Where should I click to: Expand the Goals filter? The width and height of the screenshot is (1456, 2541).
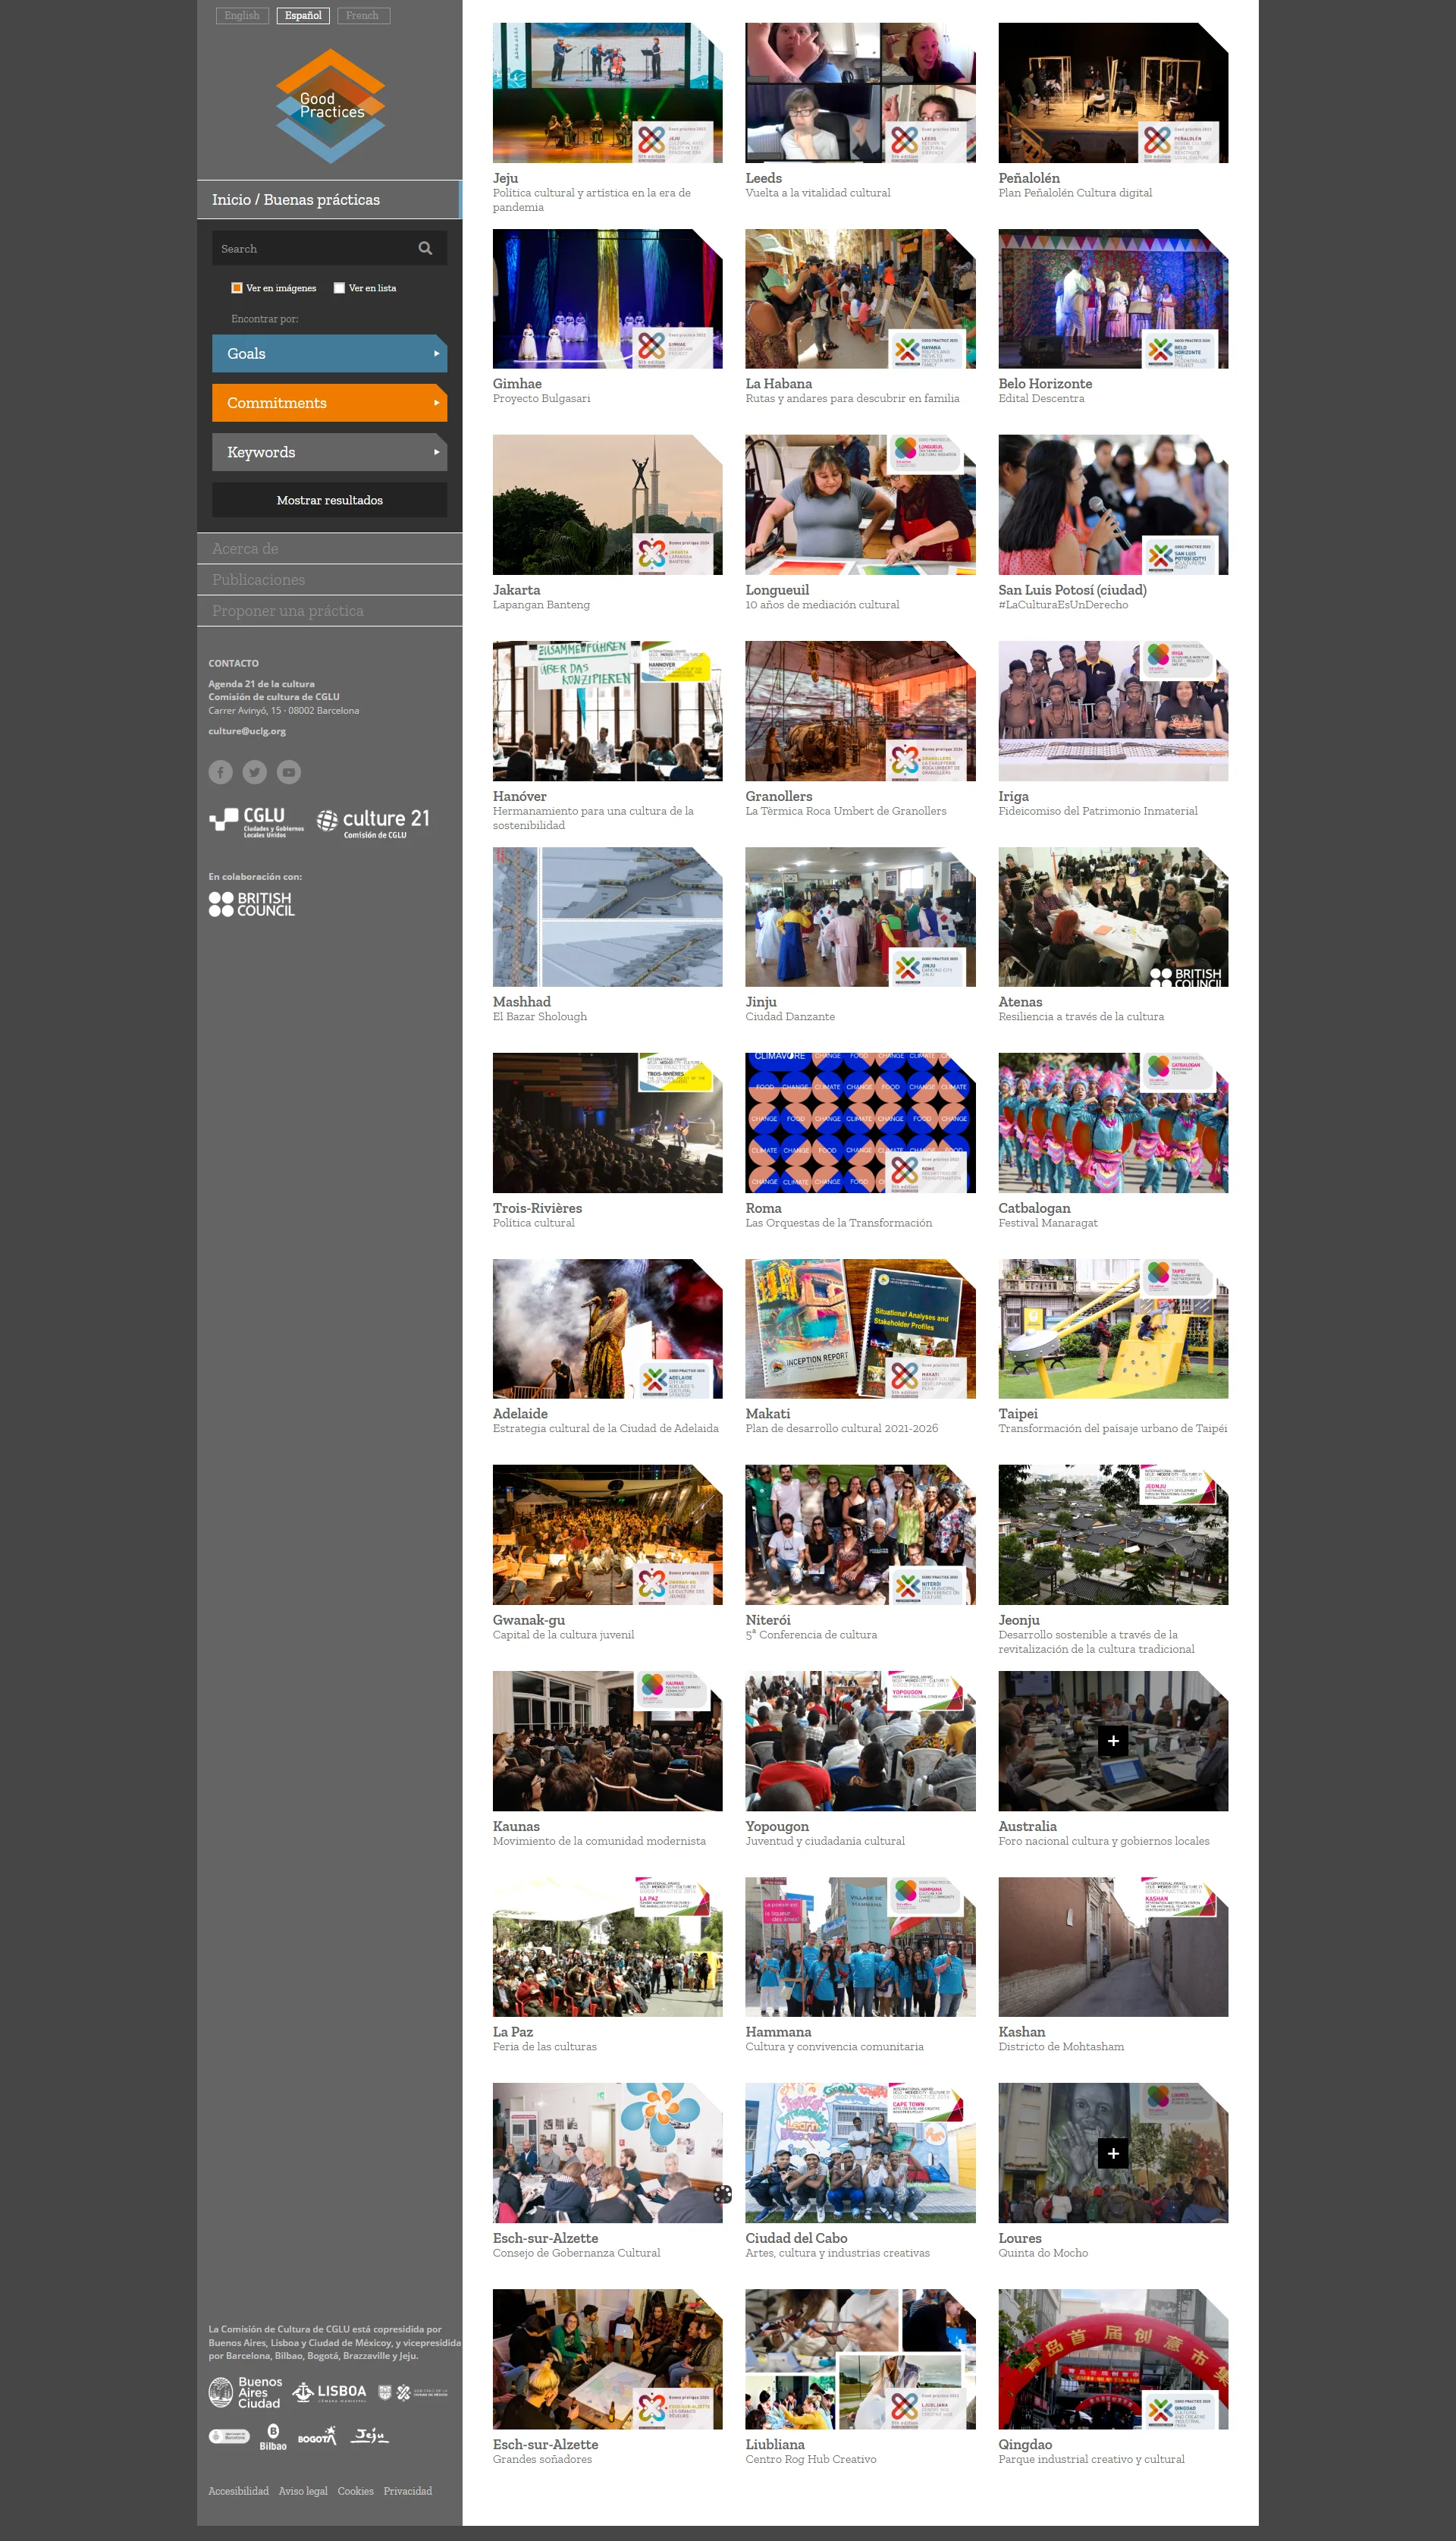click(329, 353)
